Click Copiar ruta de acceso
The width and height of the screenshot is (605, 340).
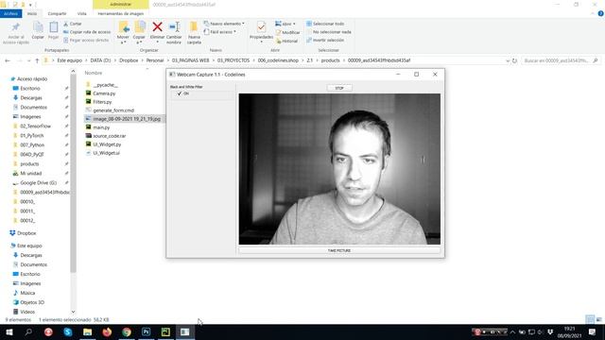coord(87,32)
